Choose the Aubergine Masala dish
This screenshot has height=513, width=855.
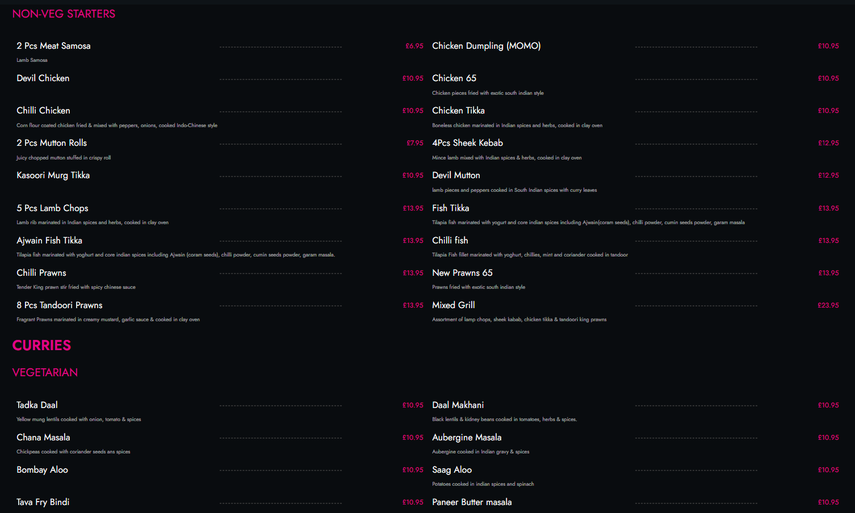[467, 438]
